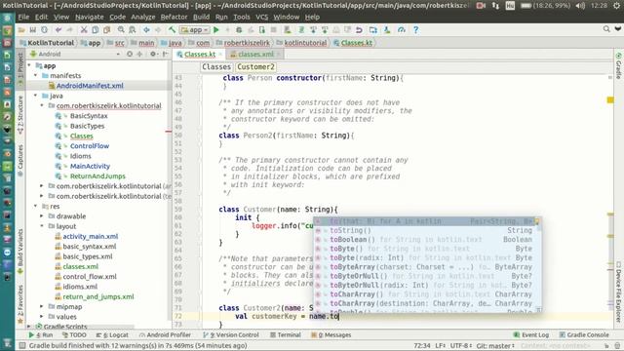Collapse the java folder
Viewport: 624px width, 351px height.
click(x=36, y=96)
